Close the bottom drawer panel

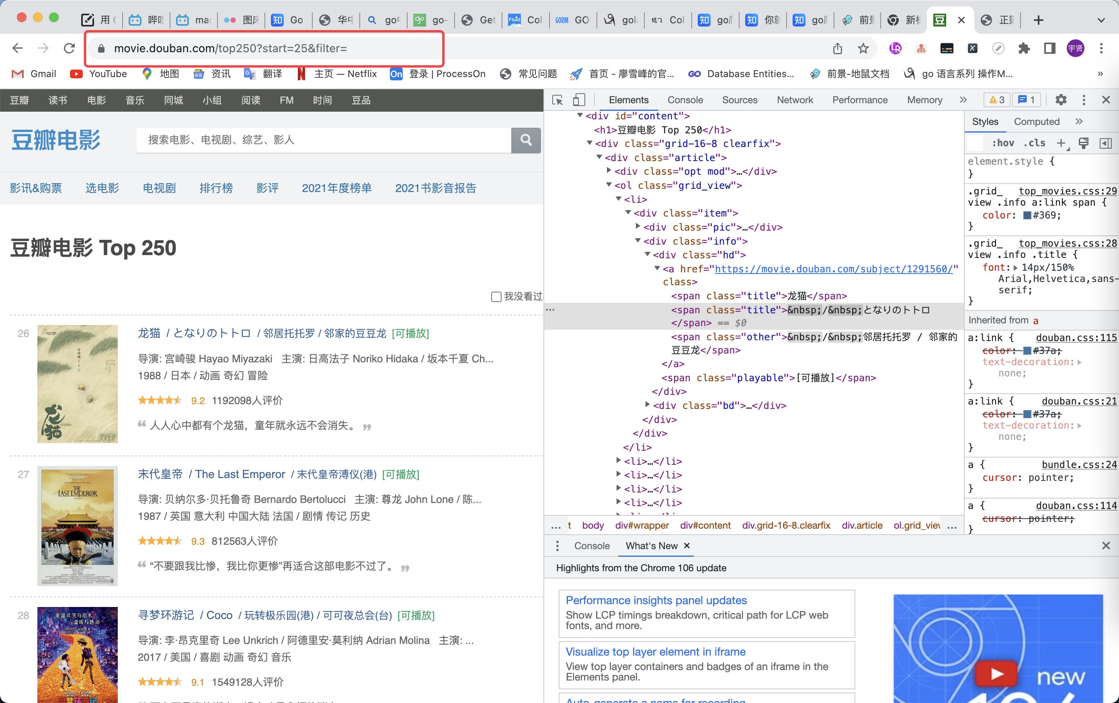pyautogui.click(x=1106, y=546)
